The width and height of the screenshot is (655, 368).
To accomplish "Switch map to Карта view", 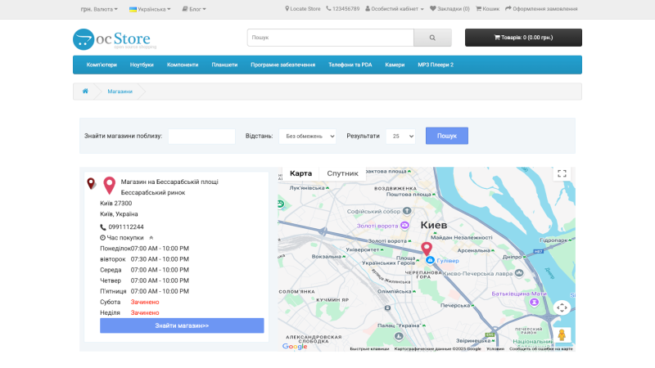I will tap(300, 173).
